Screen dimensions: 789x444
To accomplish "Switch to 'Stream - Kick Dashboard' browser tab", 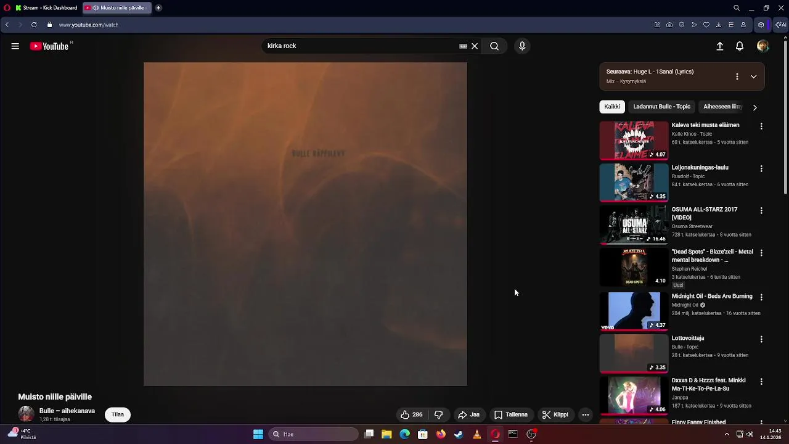I will (x=47, y=8).
